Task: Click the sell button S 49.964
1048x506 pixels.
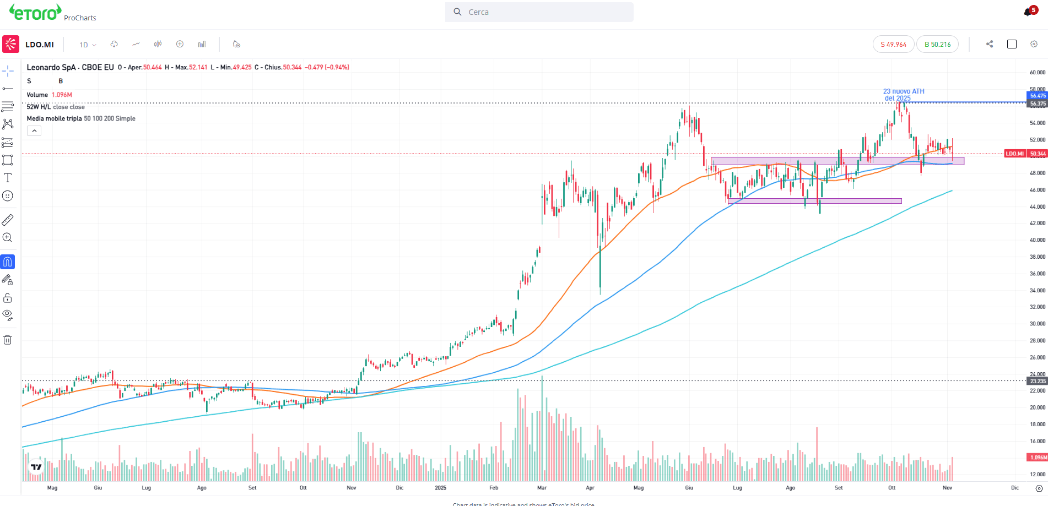Action: pyautogui.click(x=893, y=45)
